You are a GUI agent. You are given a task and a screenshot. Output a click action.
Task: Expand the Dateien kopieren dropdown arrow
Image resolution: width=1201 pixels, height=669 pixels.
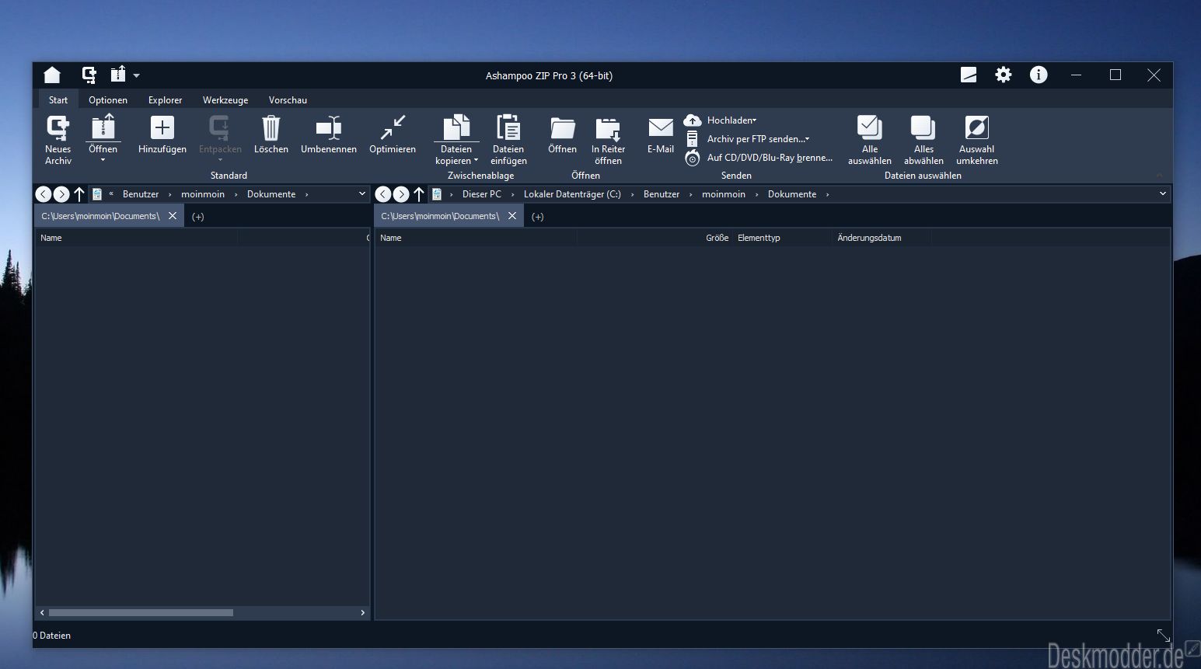click(476, 161)
